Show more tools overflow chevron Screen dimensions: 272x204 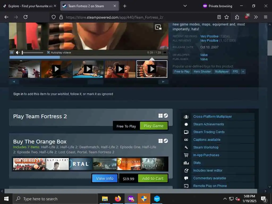(256, 17)
